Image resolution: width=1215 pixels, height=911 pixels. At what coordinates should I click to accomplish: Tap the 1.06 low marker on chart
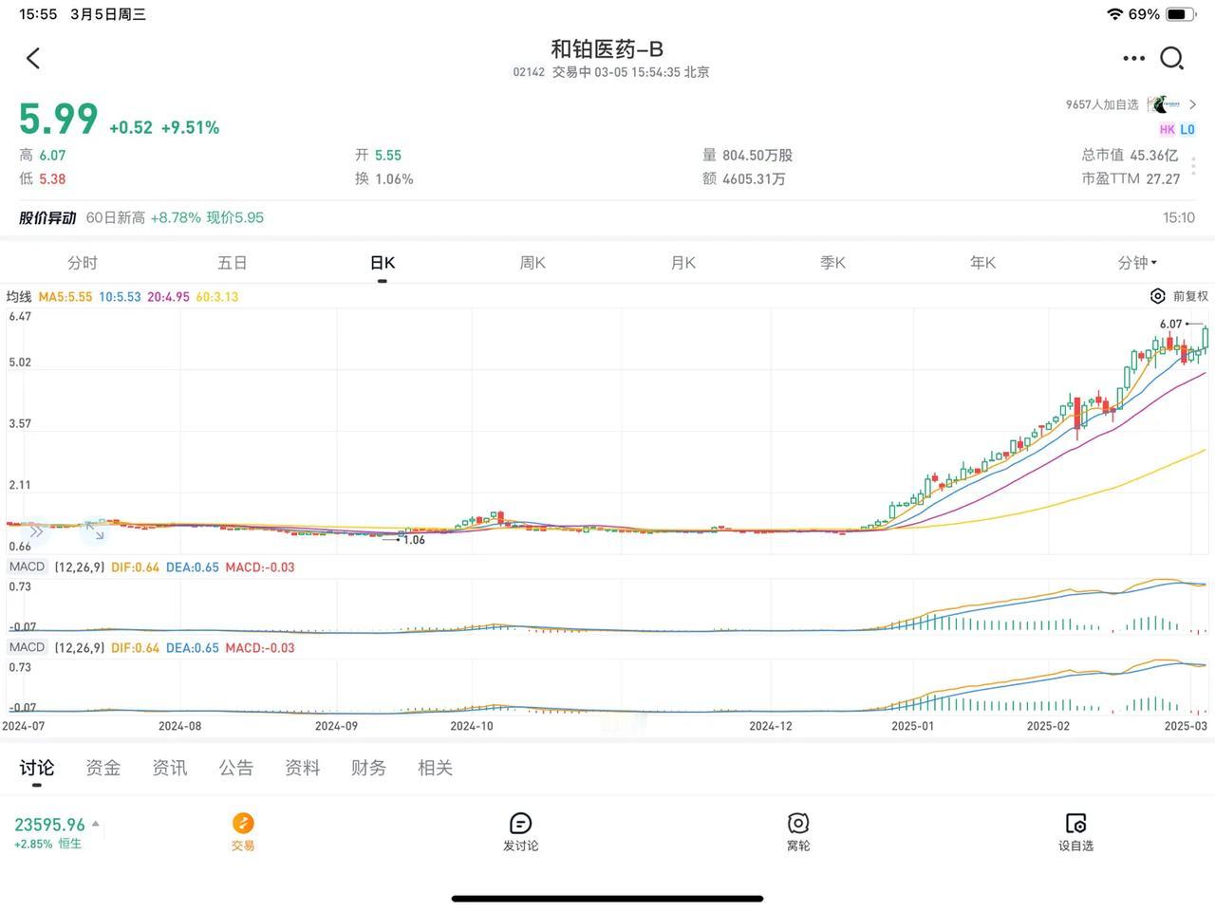pos(414,540)
